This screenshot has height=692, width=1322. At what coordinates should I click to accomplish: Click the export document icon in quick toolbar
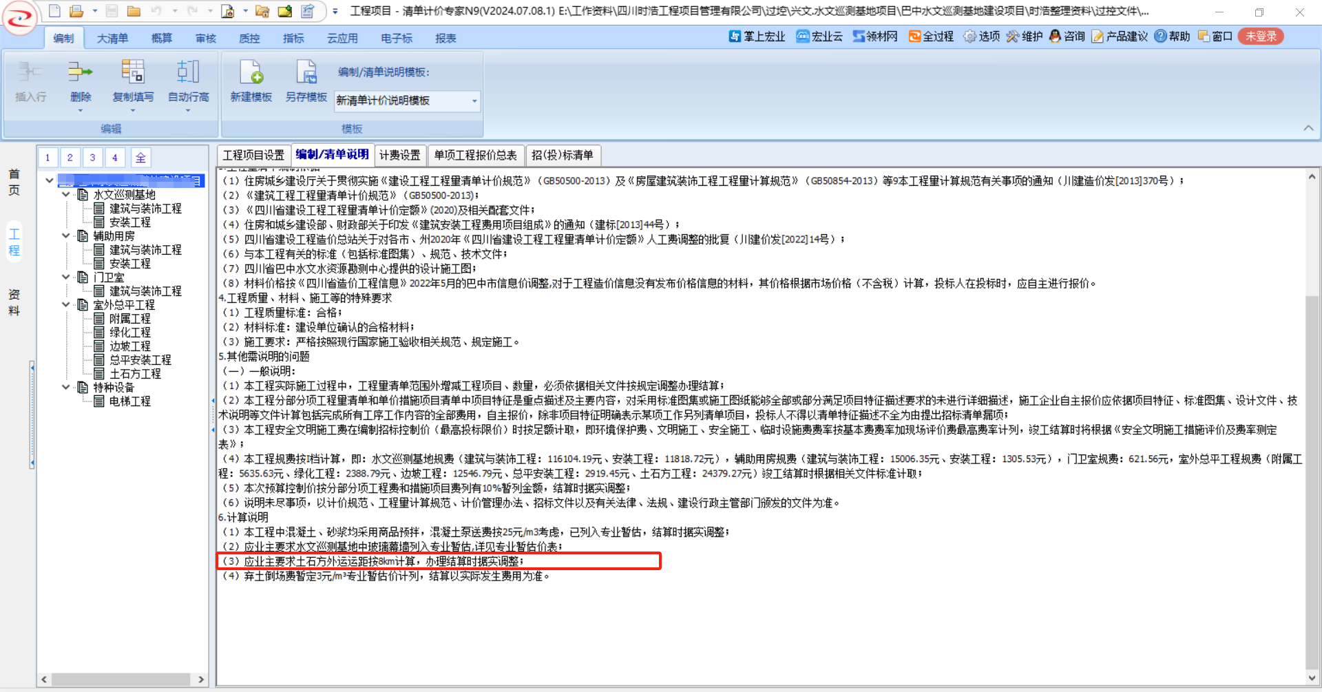click(308, 11)
